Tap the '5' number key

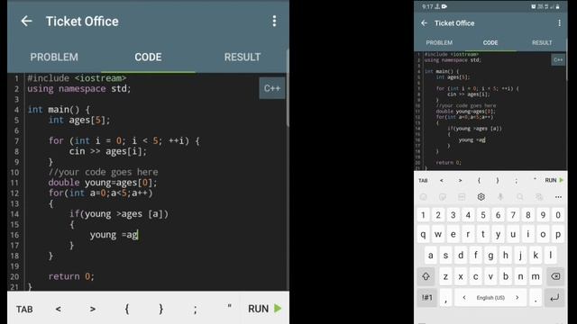coord(483,215)
